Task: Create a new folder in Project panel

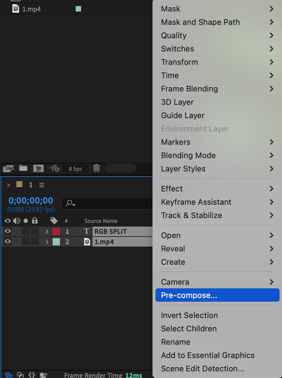Action: (x=23, y=168)
